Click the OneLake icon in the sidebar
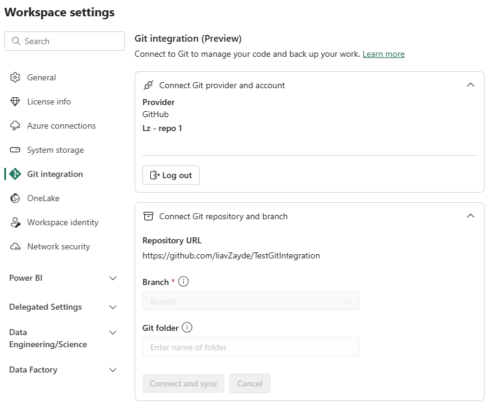The height and width of the screenshot is (413, 496). 15,198
